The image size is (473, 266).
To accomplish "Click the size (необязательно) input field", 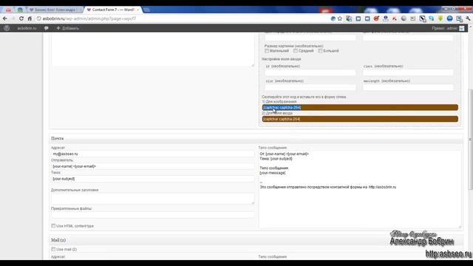I will [x=310, y=87].
